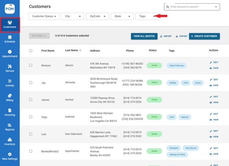Go to the Activity menu item
229x166 pixels.
(x=10, y=83)
